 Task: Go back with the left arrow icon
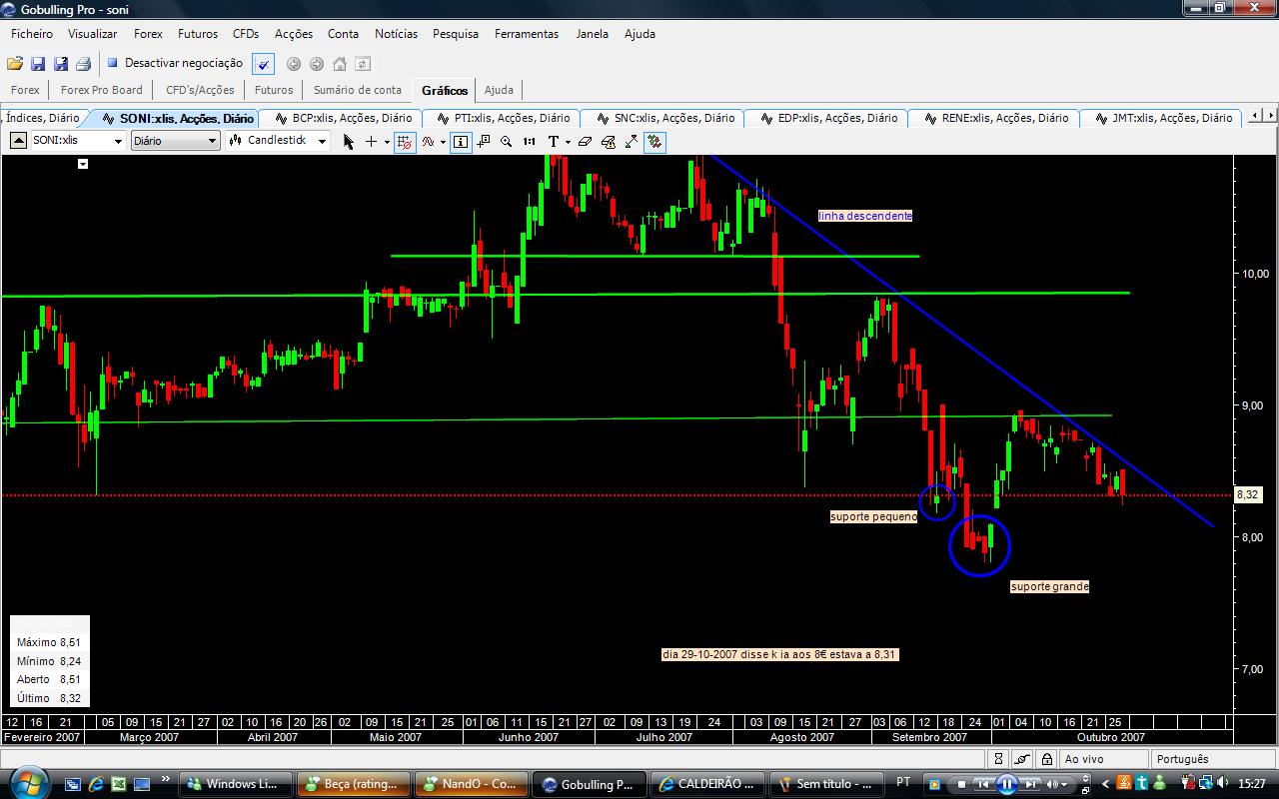(294, 64)
